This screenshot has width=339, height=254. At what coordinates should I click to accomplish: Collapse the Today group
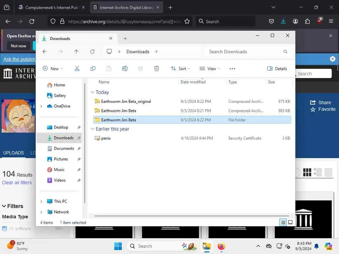coord(93,92)
